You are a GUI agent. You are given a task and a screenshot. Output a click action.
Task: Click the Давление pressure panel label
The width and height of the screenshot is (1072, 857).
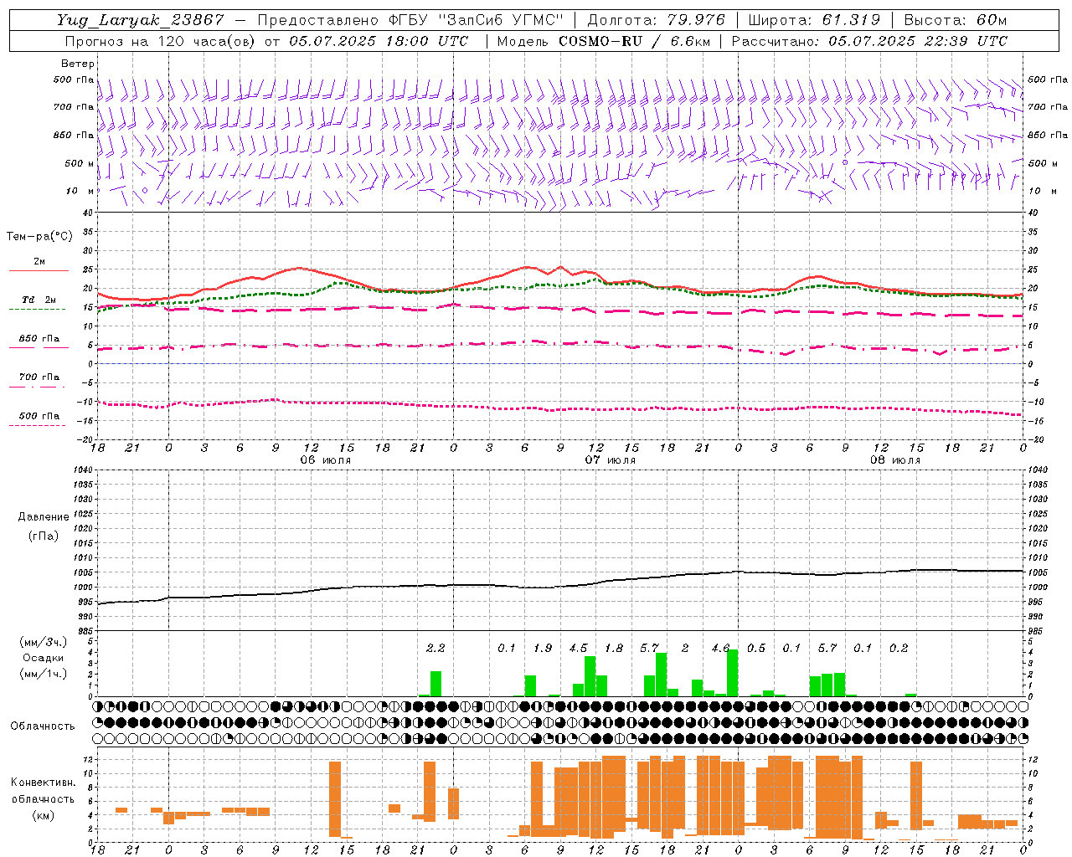tap(43, 517)
